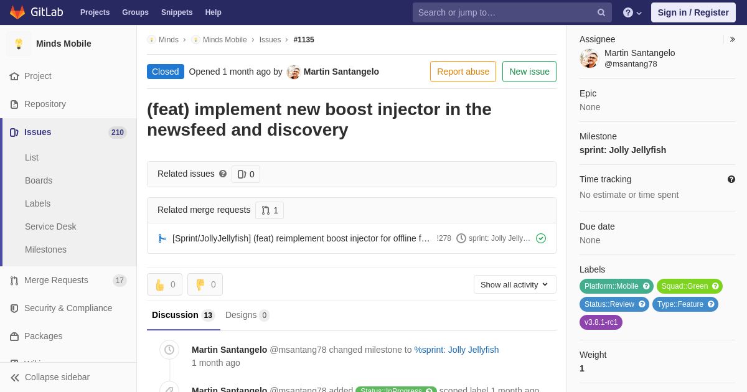Click the merge request branch icon
Viewport: 747px width, 392px height.
162,238
